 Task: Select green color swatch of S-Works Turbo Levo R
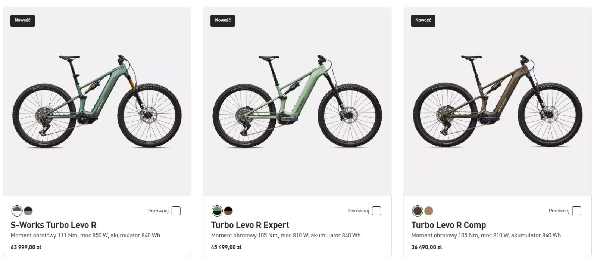(17, 211)
